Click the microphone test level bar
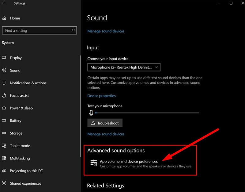This screenshot has height=192, width=245. 147,113
